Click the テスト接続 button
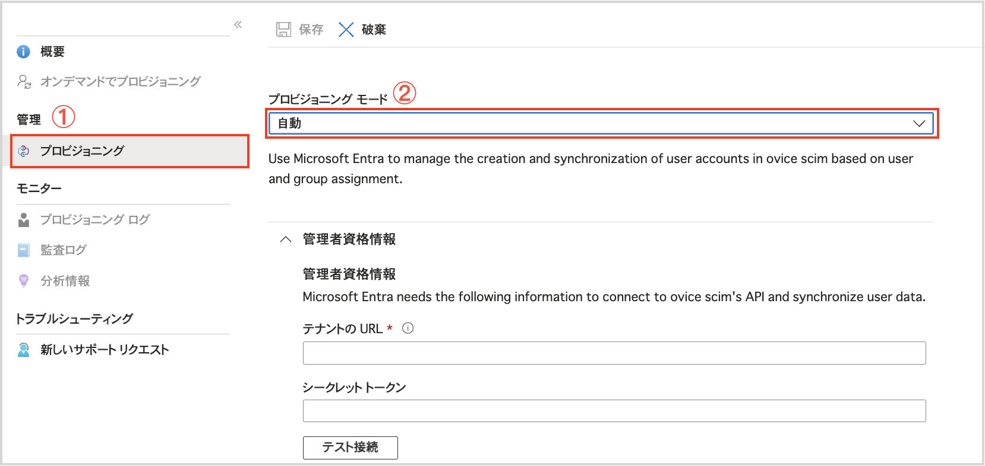985x466 pixels. click(351, 448)
